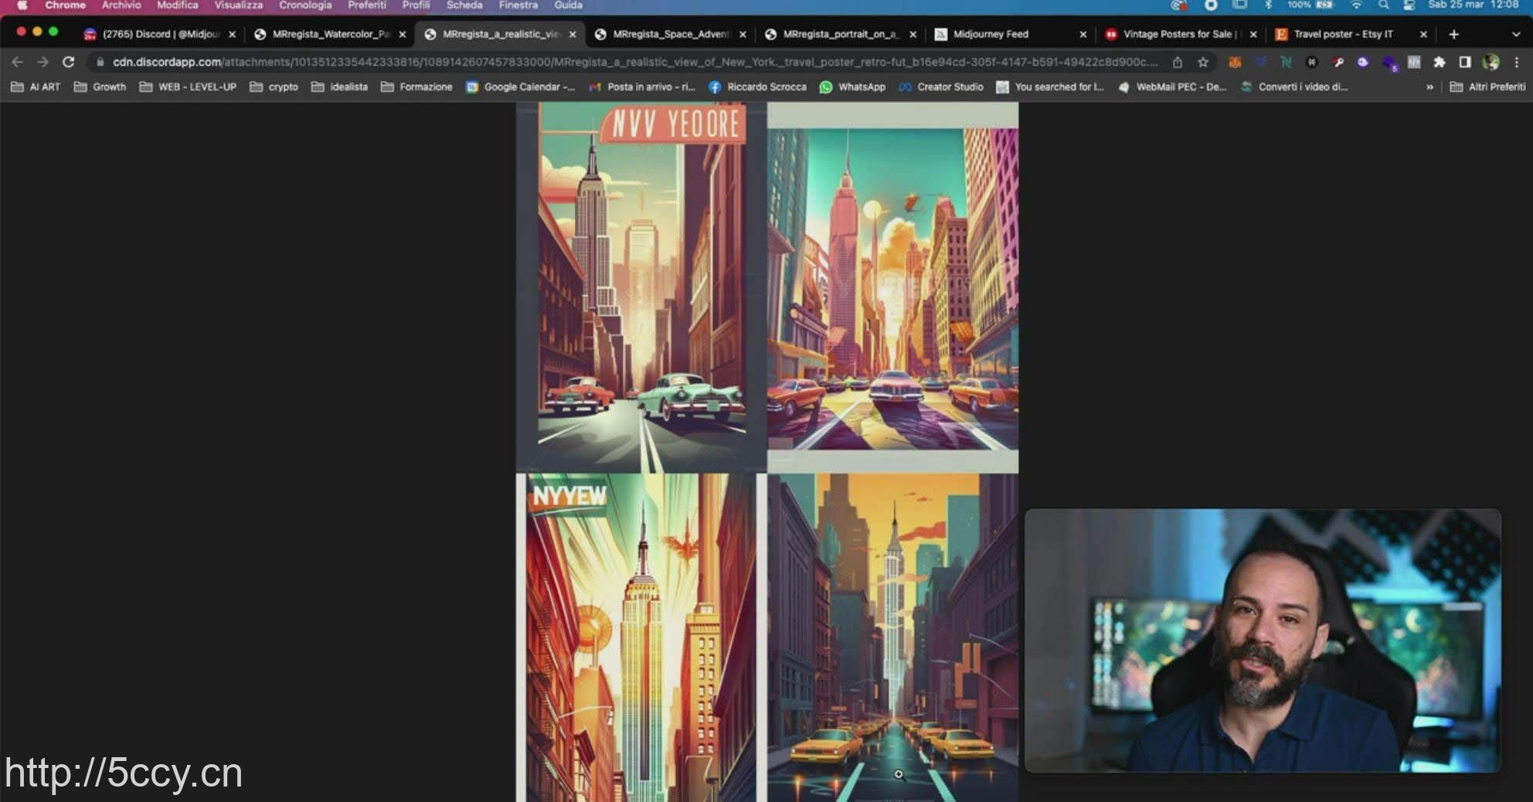1533x802 pixels.
Task: Open the Archivio menu
Action: point(121,5)
